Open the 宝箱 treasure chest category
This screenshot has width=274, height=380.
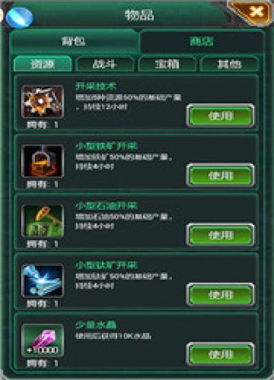tap(167, 64)
